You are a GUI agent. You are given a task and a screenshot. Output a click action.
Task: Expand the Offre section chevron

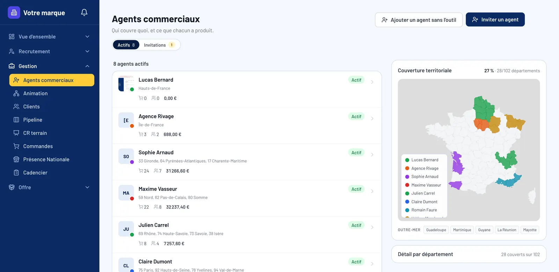pyautogui.click(x=87, y=187)
